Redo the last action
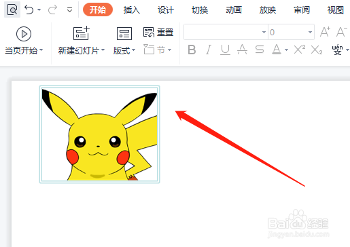 point(52,9)
